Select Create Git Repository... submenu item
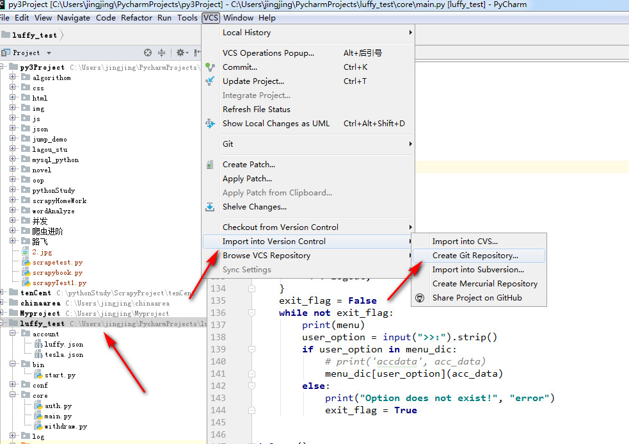This screenshot has height=444, width=629. 479,256
